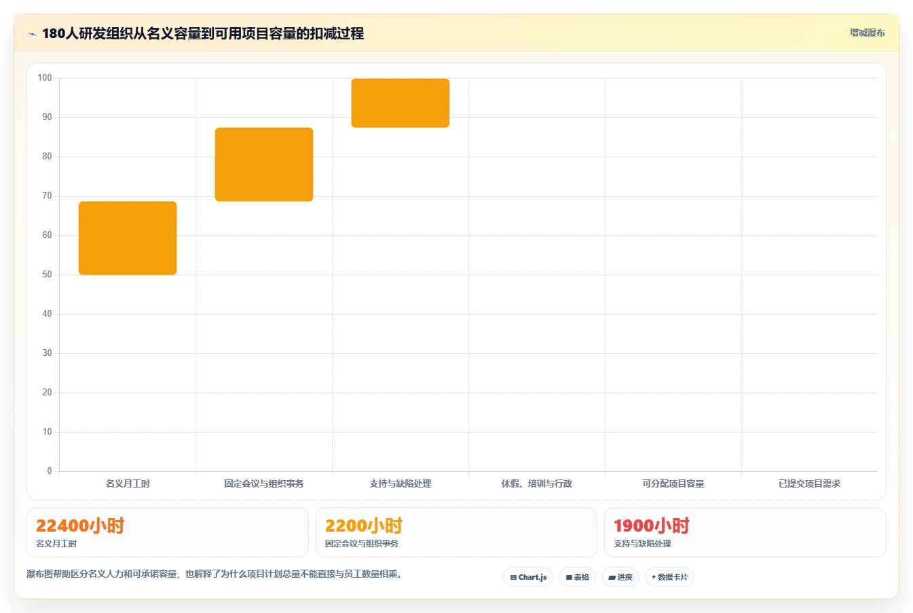Click the Chart.js tag chip
The height and width of the screenshot is (613, 913).
[528, 577]
